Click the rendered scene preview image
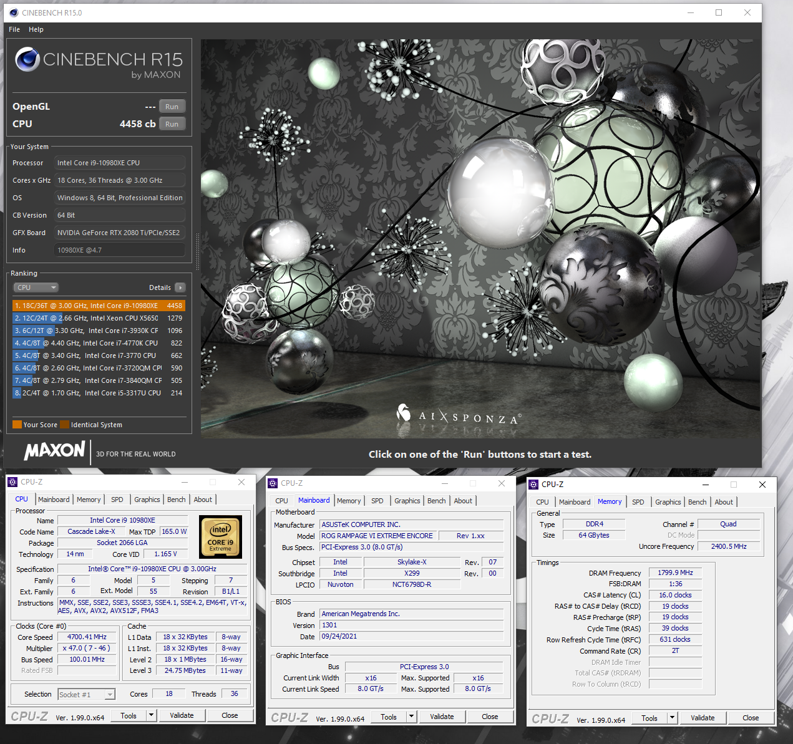 480,238
